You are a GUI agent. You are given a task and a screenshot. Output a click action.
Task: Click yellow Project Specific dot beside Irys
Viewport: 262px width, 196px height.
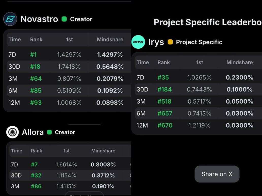point(170,42)
